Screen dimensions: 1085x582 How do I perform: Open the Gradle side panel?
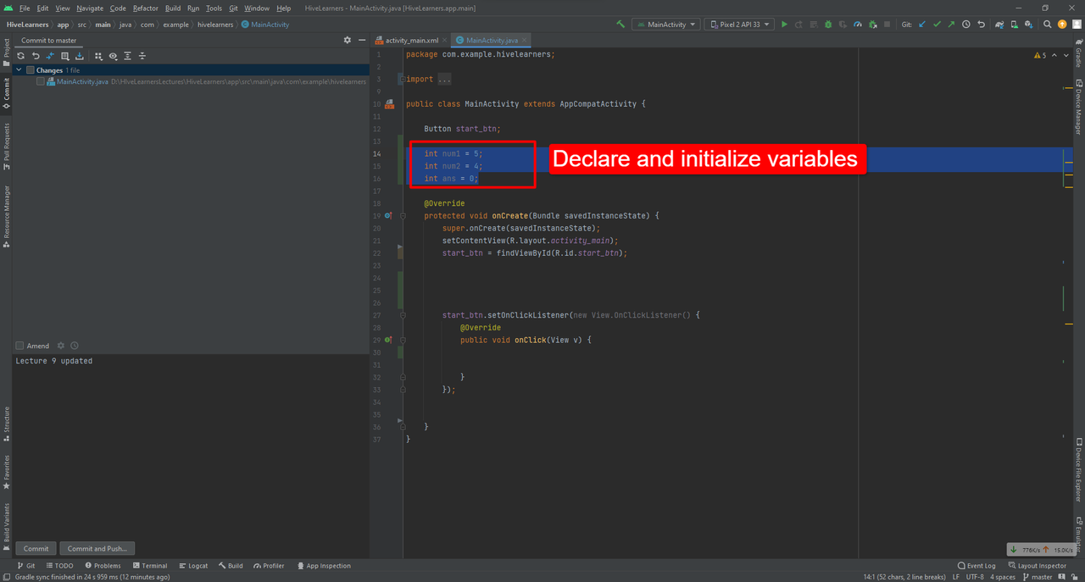pyautogui.click(x=1079, y=53)
